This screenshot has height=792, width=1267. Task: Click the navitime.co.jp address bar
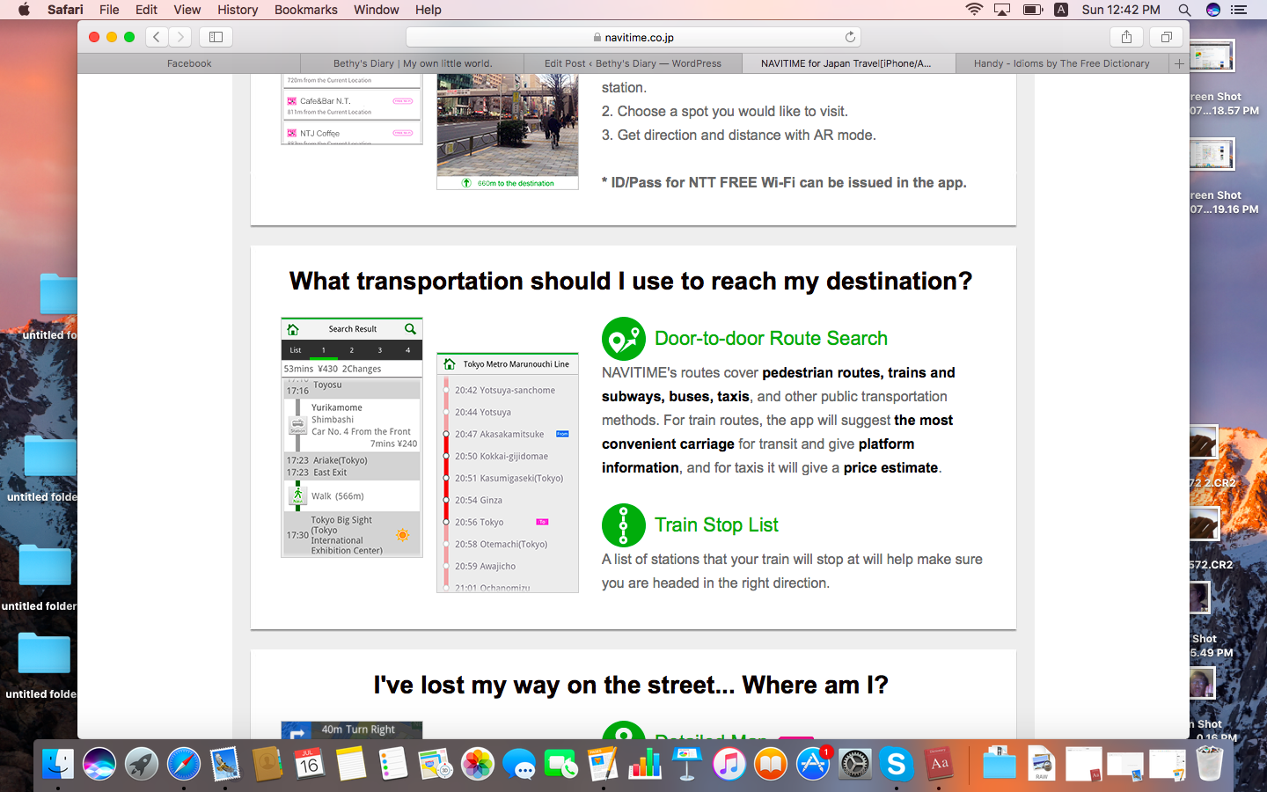pos(633,37)
